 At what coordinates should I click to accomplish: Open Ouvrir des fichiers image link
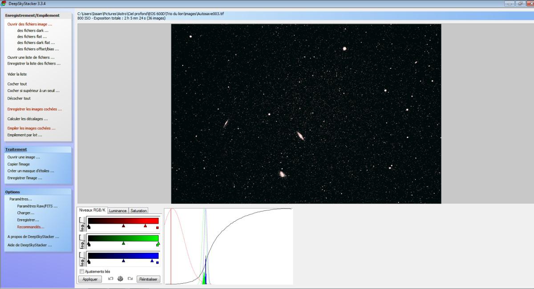pyautogui.click(x=30, y=24)
